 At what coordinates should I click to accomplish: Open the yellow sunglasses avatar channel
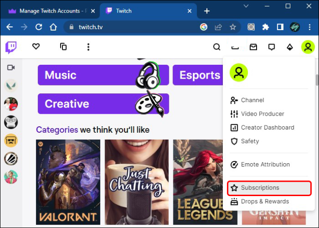pyautogui.click(x=11, y=141)
